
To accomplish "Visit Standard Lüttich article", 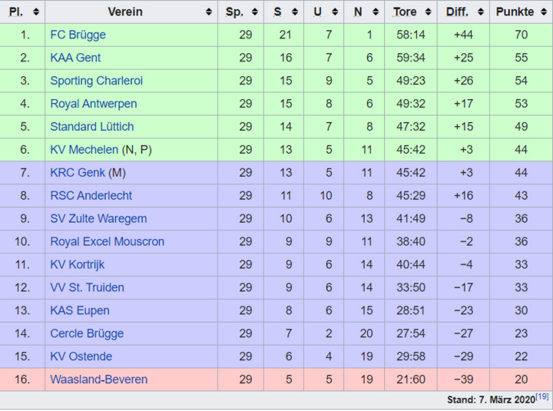I will click(x=92, y=127).
